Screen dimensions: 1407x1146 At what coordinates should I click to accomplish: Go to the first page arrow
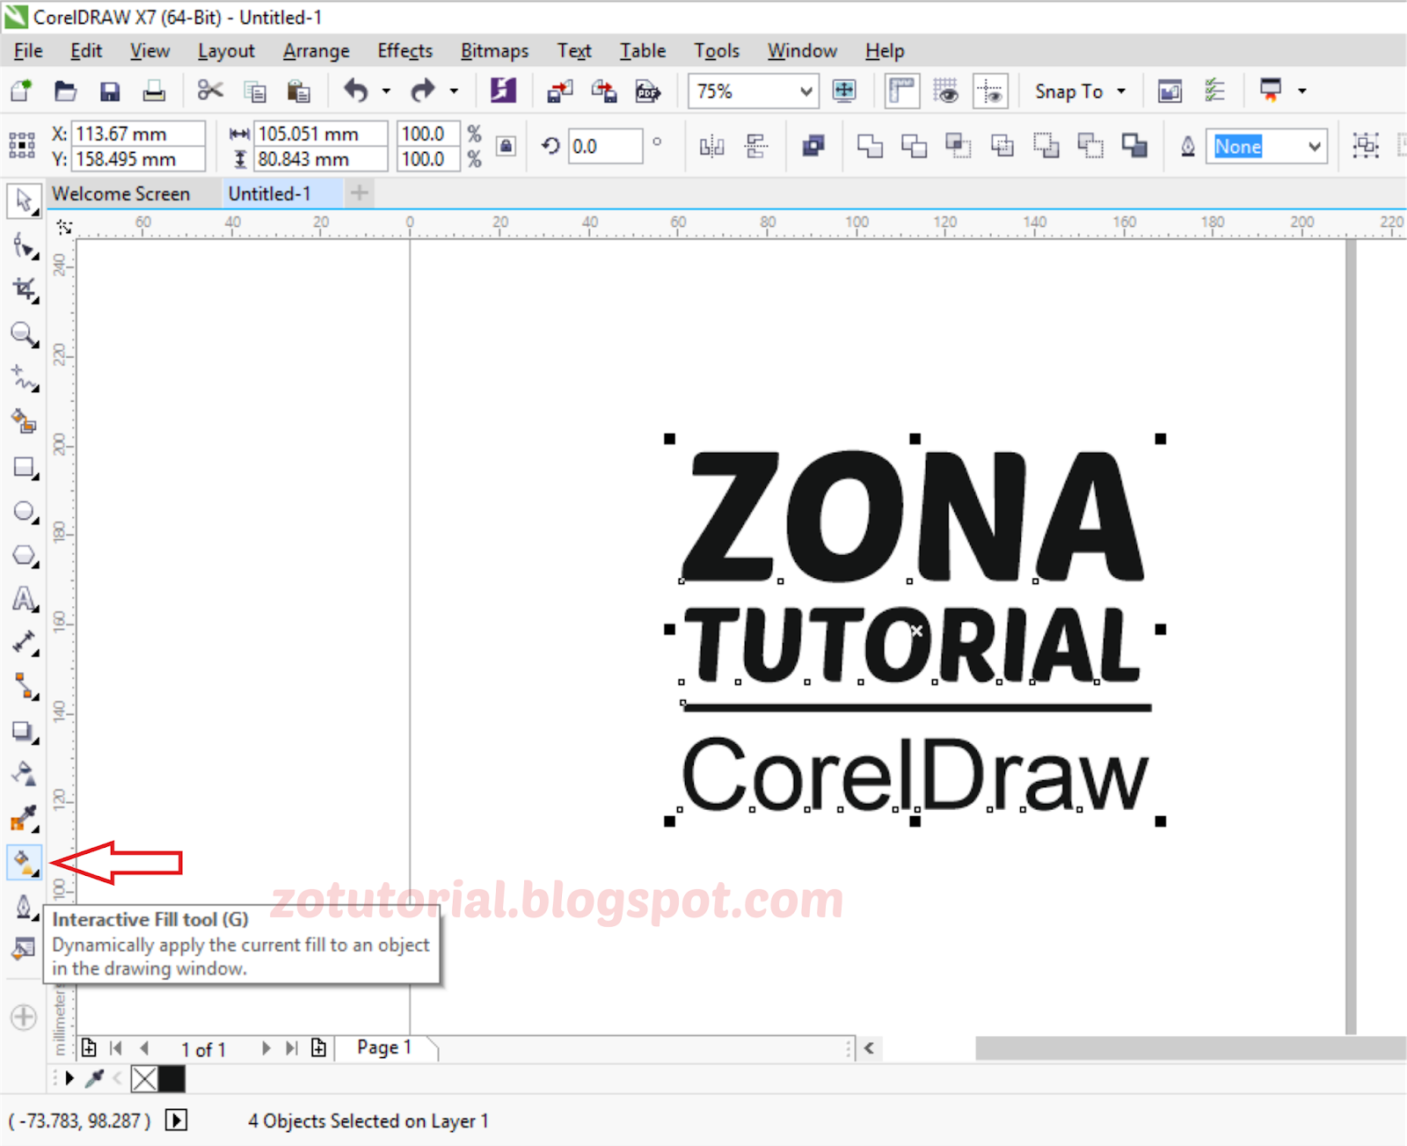(116, 1048)
